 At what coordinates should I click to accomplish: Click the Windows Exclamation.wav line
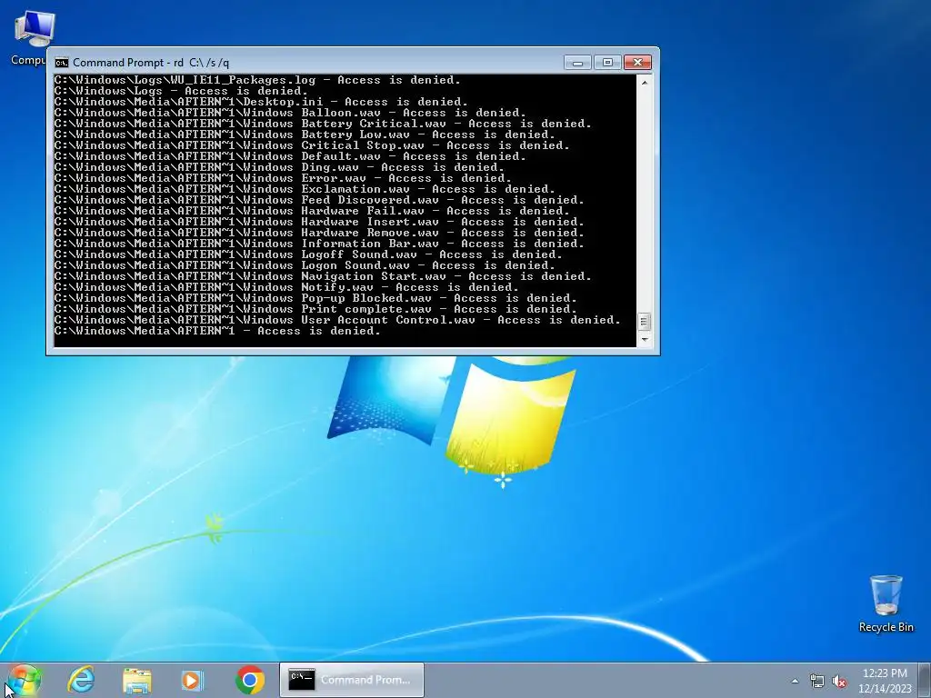[305, 189]
